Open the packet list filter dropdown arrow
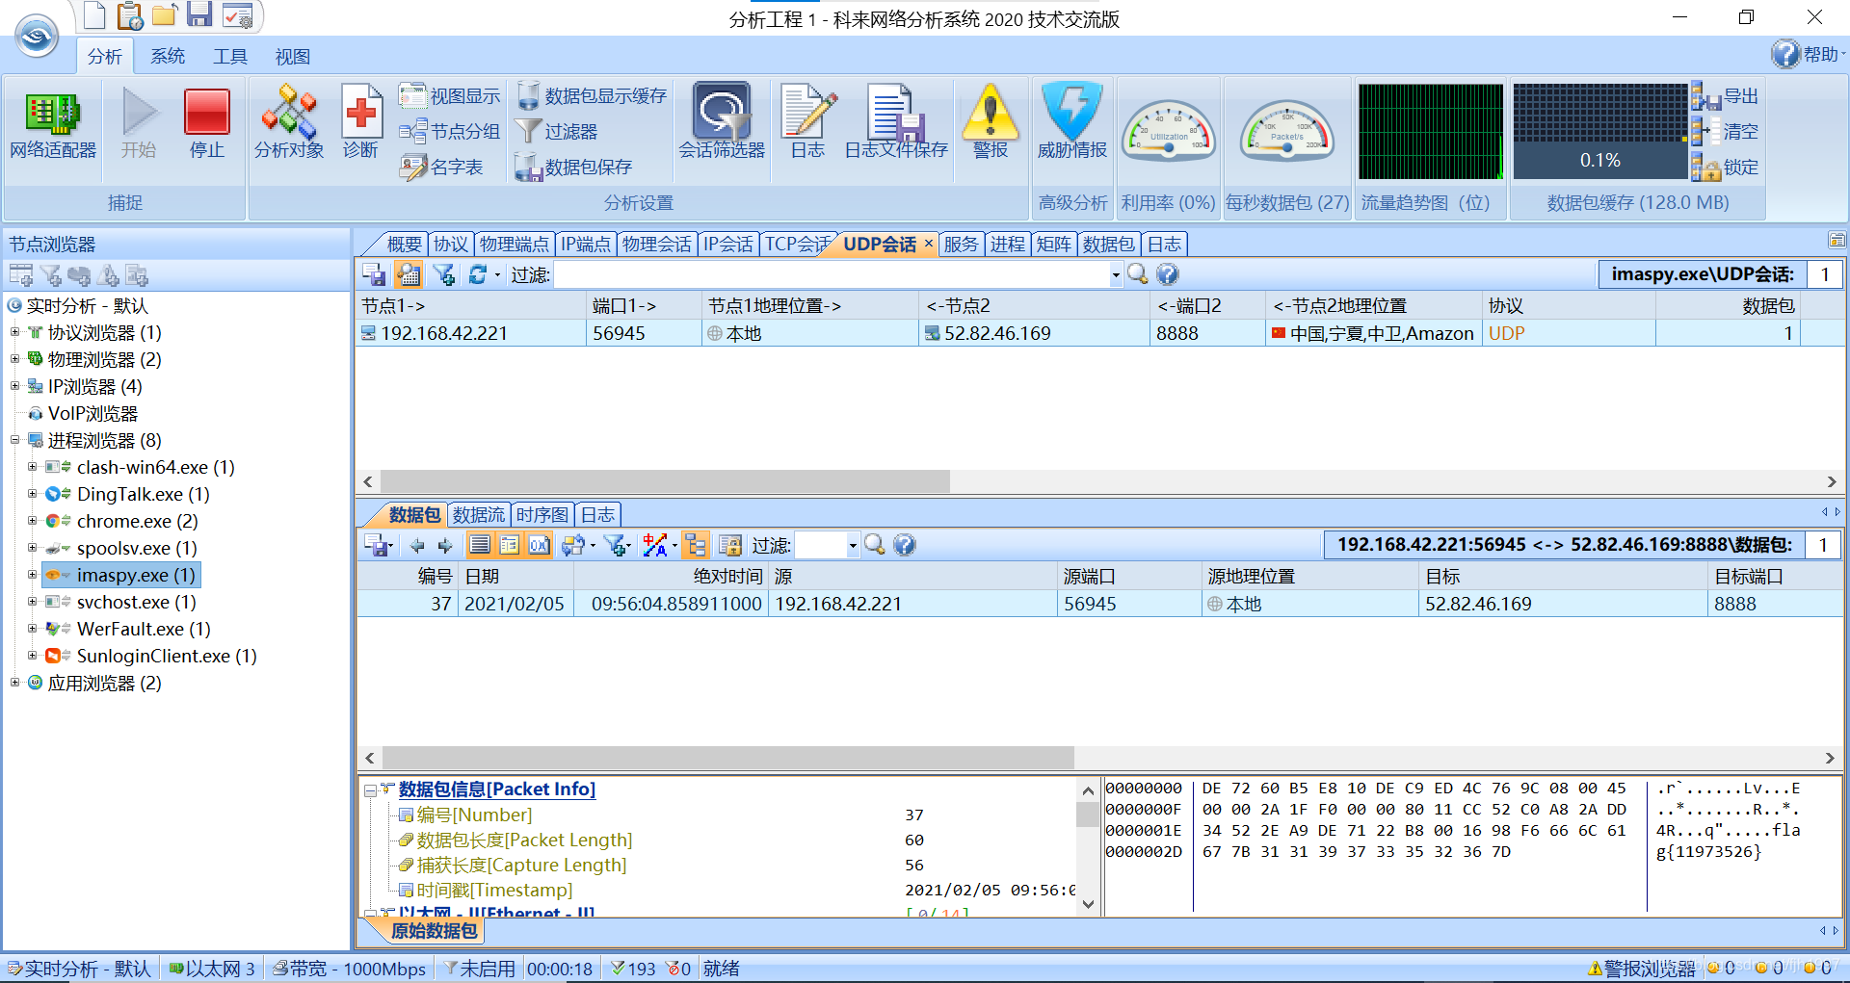The height and width of the screenshot is (983, 1850). coord(853,546)
